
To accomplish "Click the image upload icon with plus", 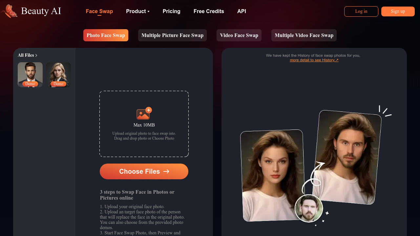I will click(144, 114).
